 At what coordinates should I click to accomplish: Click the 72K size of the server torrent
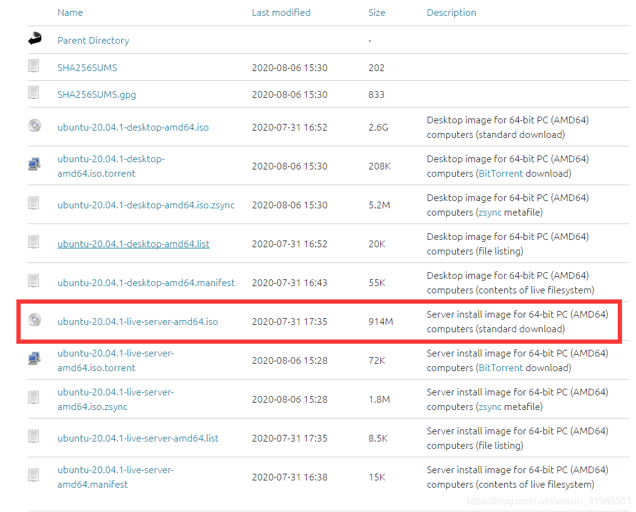point(377,361)
